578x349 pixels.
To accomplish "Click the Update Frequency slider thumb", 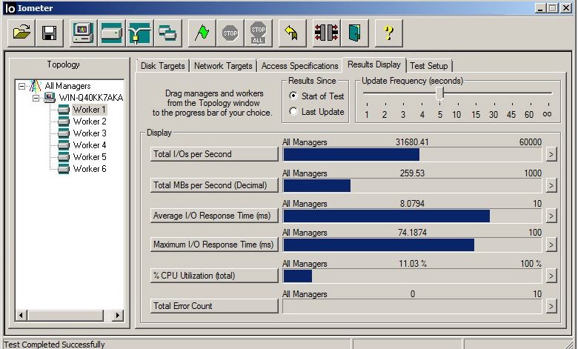I will click(439, 93).
